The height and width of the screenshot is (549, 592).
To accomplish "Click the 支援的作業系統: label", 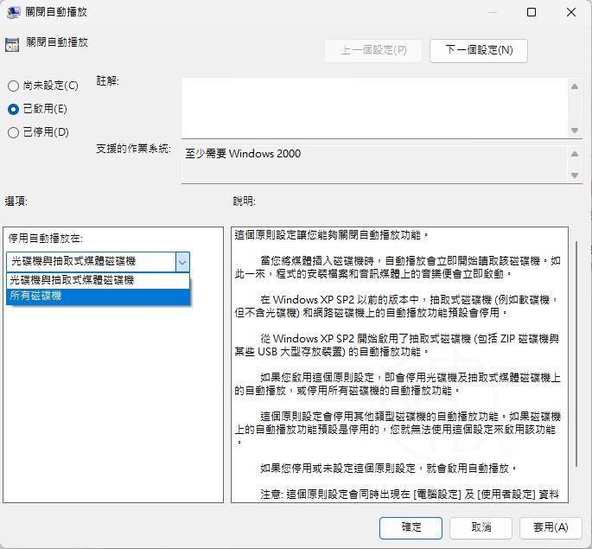I will (x=133, y=149).
